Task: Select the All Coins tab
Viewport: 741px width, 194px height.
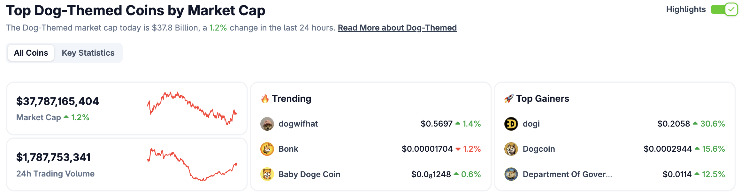Action: click(31, 53)
